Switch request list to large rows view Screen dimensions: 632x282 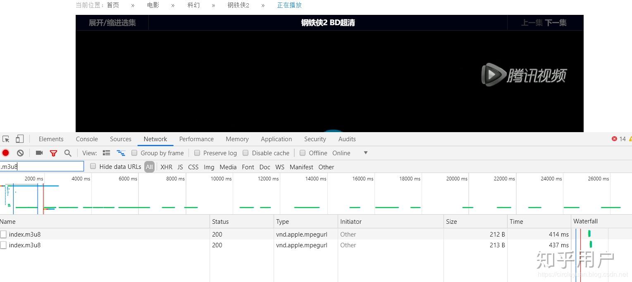(106, 153)
